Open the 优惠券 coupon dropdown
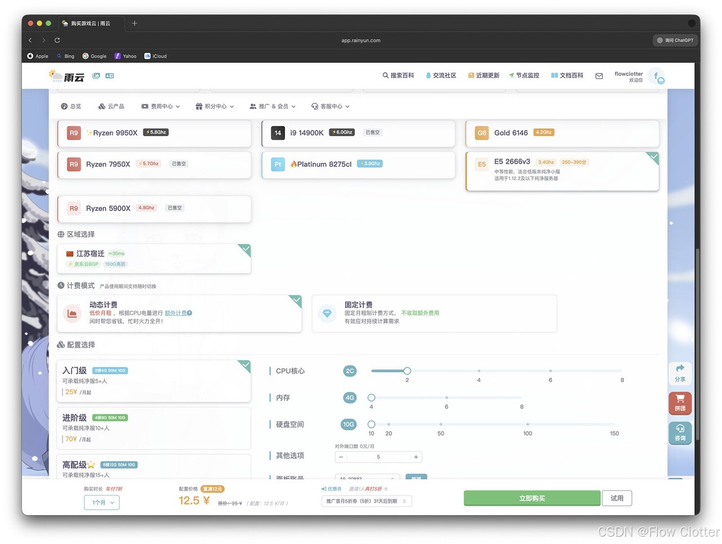The height and width of the screenshot is (544, 722). point(367,501)
